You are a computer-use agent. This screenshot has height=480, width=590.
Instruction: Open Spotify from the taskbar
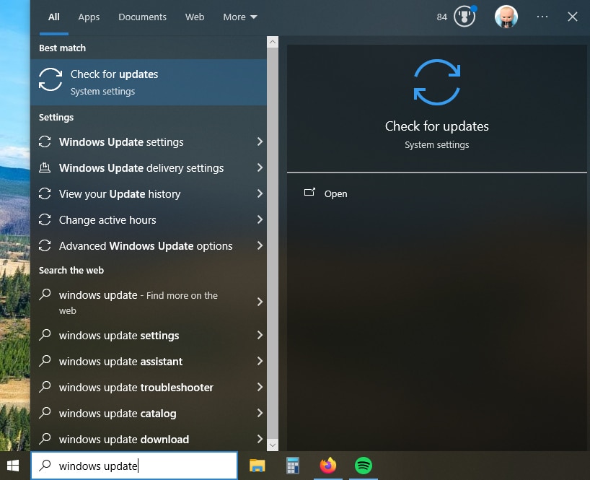(364, 466)
